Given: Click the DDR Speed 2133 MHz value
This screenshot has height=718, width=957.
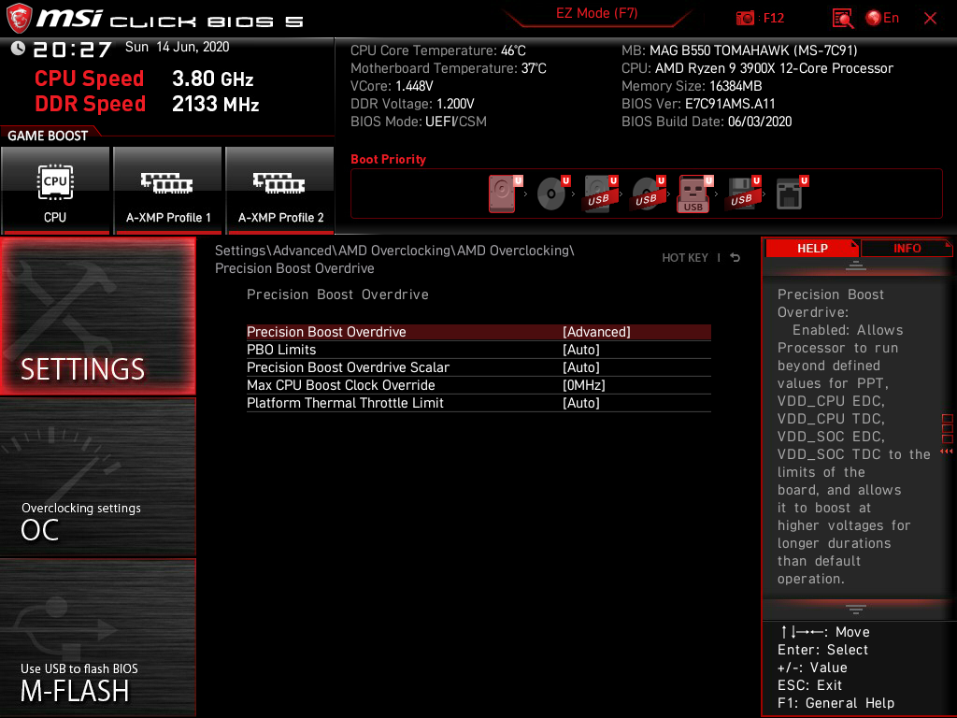Looking at the screenshot, I should click(x=216, y=104).
